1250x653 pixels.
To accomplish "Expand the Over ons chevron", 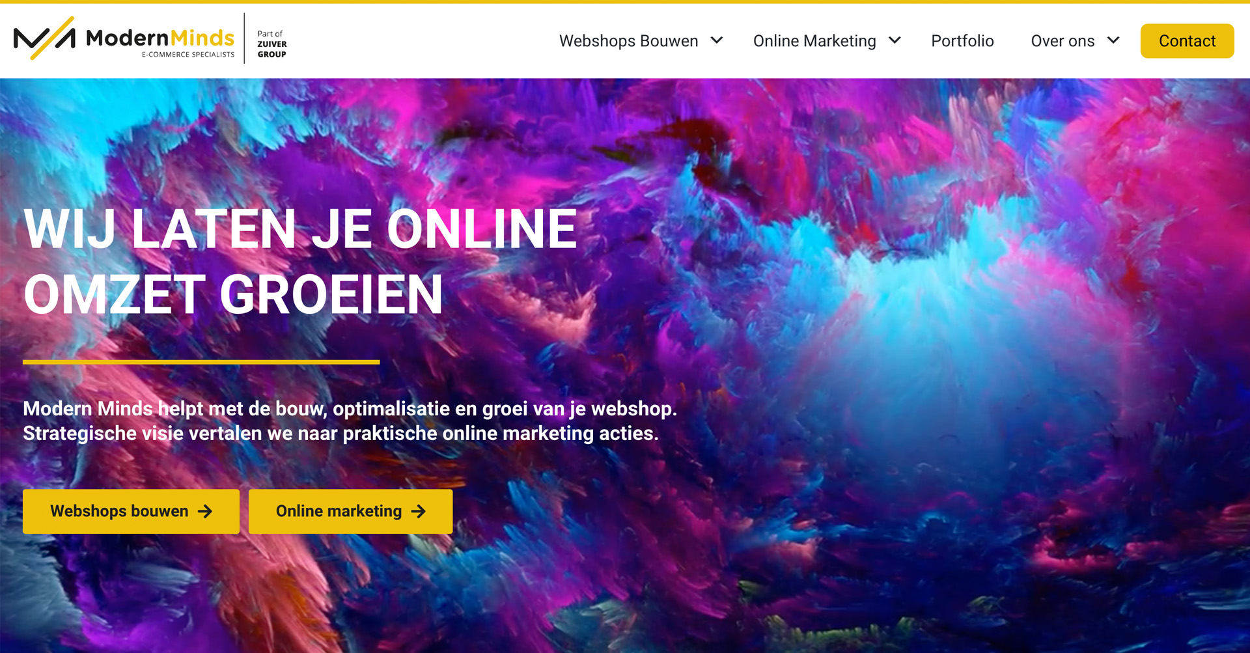I will [x=1113, y=40].
